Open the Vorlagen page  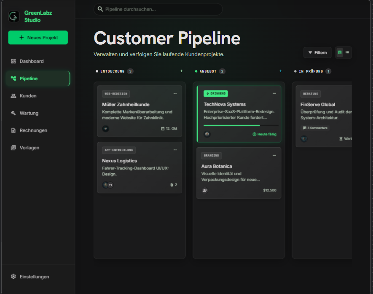(x=38, y=148)
